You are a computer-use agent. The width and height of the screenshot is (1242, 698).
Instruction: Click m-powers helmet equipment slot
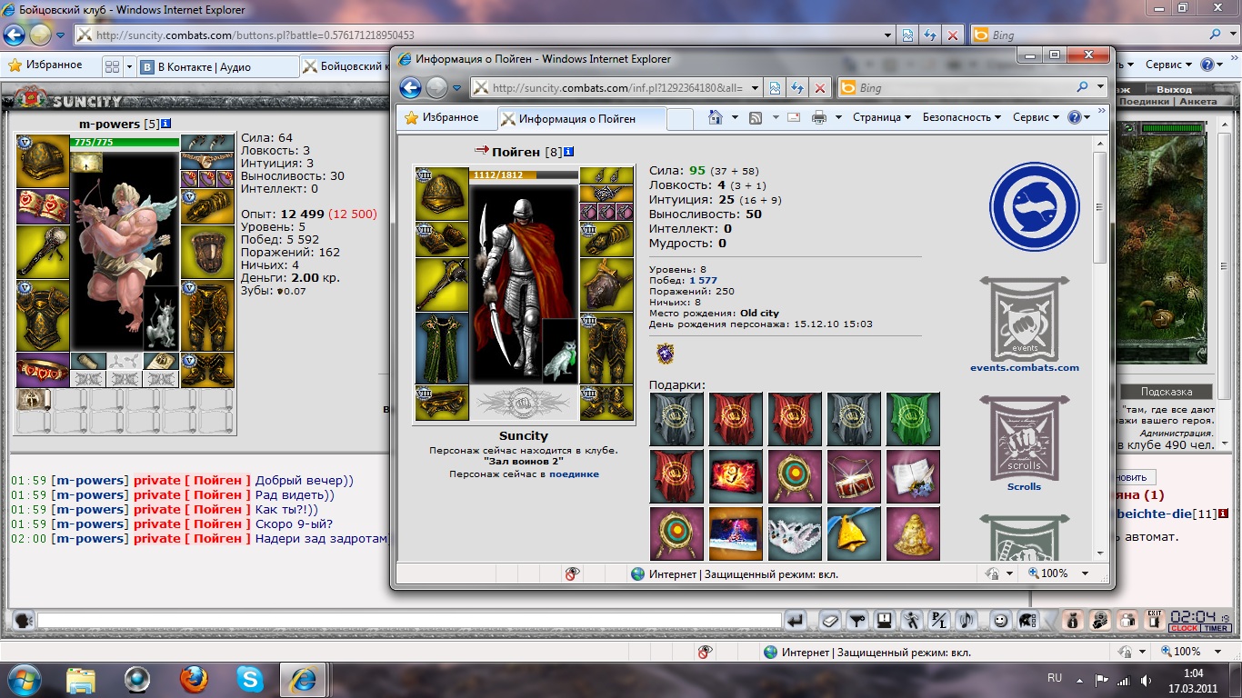43,161
